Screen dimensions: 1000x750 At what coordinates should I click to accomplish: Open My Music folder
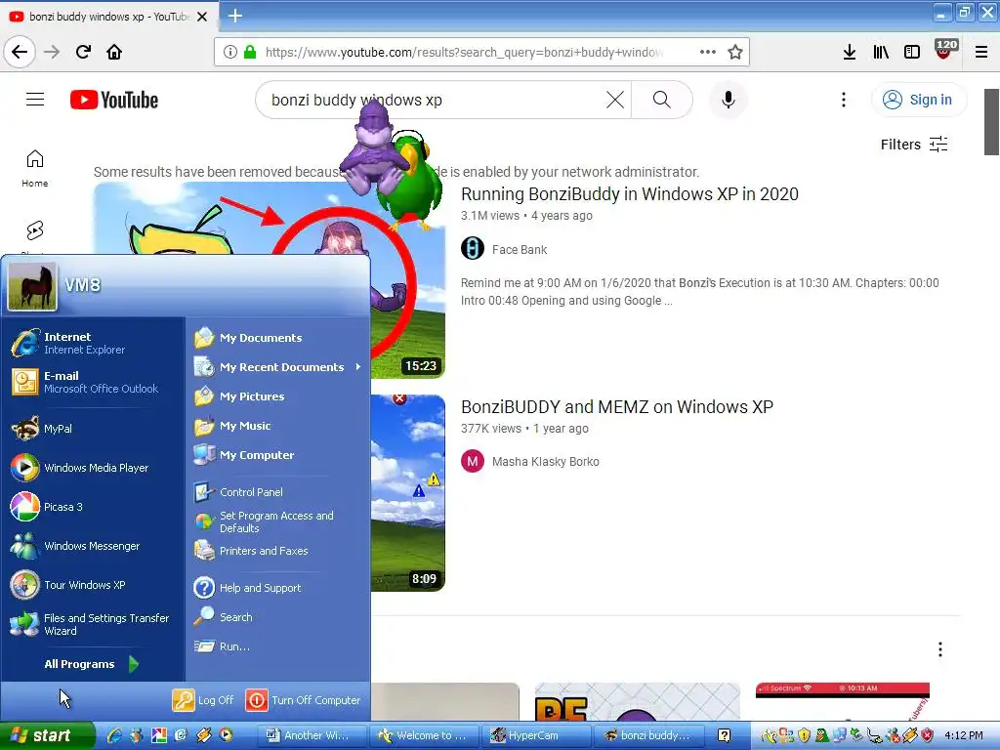pos(278,426)
